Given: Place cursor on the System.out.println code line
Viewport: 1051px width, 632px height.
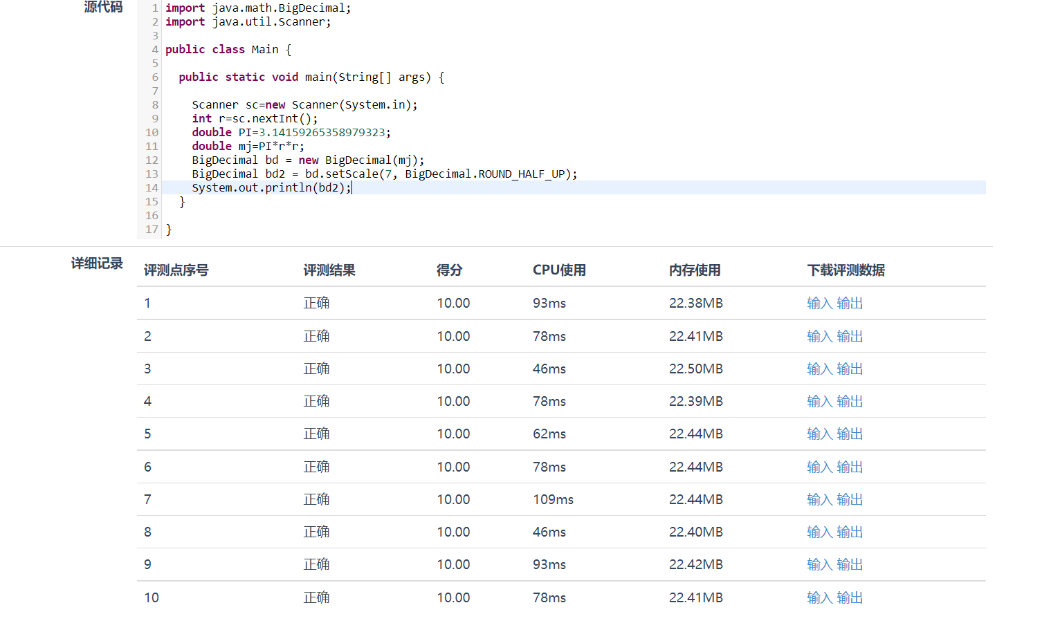Looking at the screenshot, I should click(271, 188).
